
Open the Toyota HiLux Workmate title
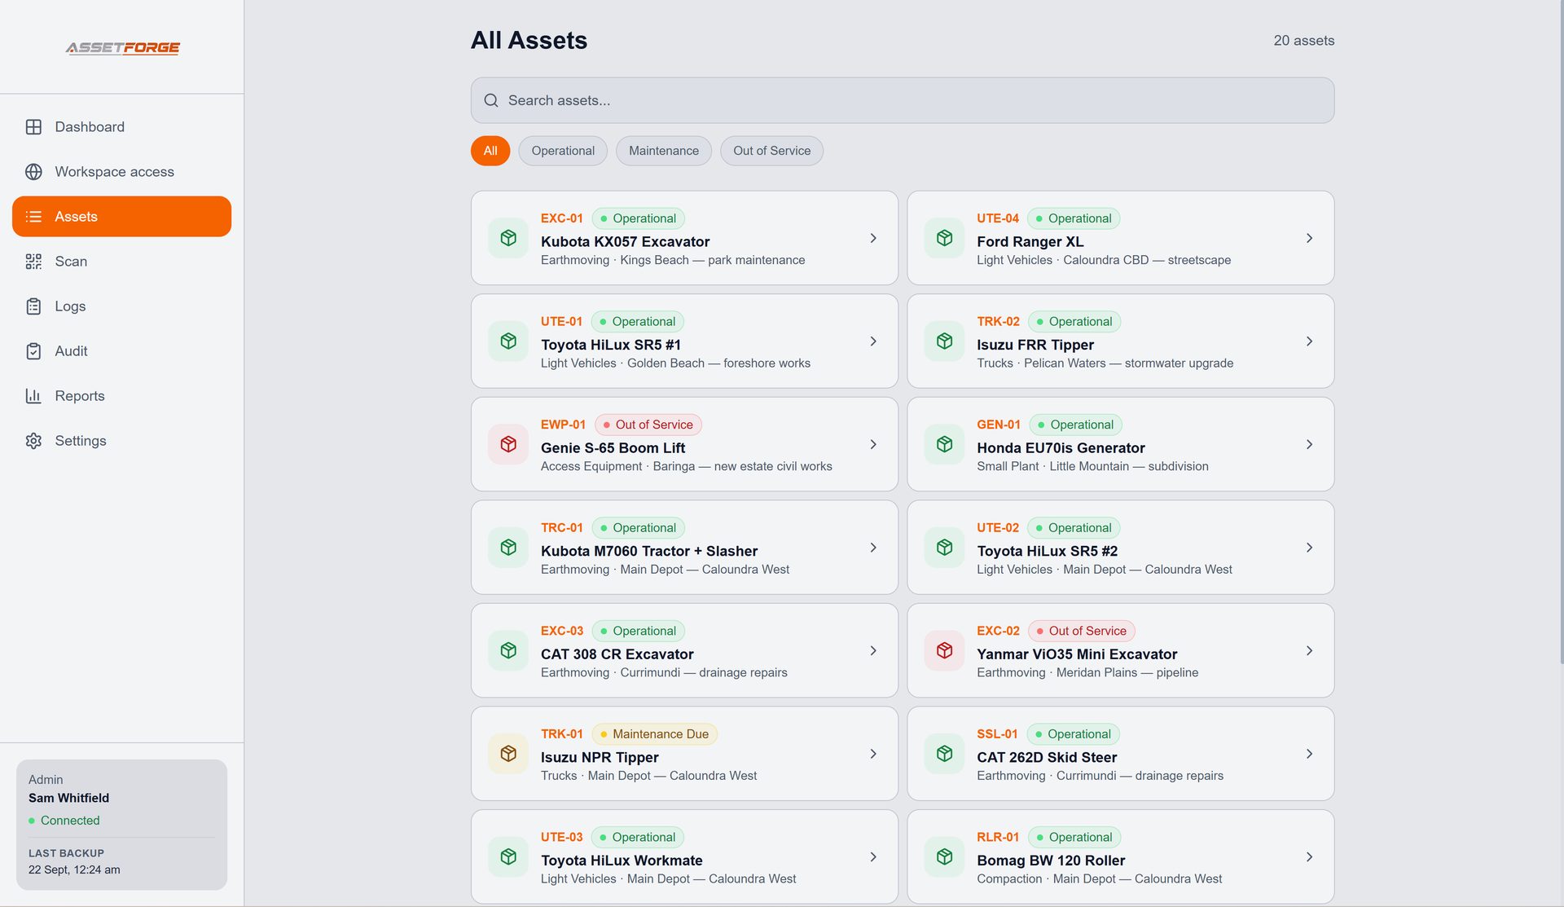pos(622,861)
